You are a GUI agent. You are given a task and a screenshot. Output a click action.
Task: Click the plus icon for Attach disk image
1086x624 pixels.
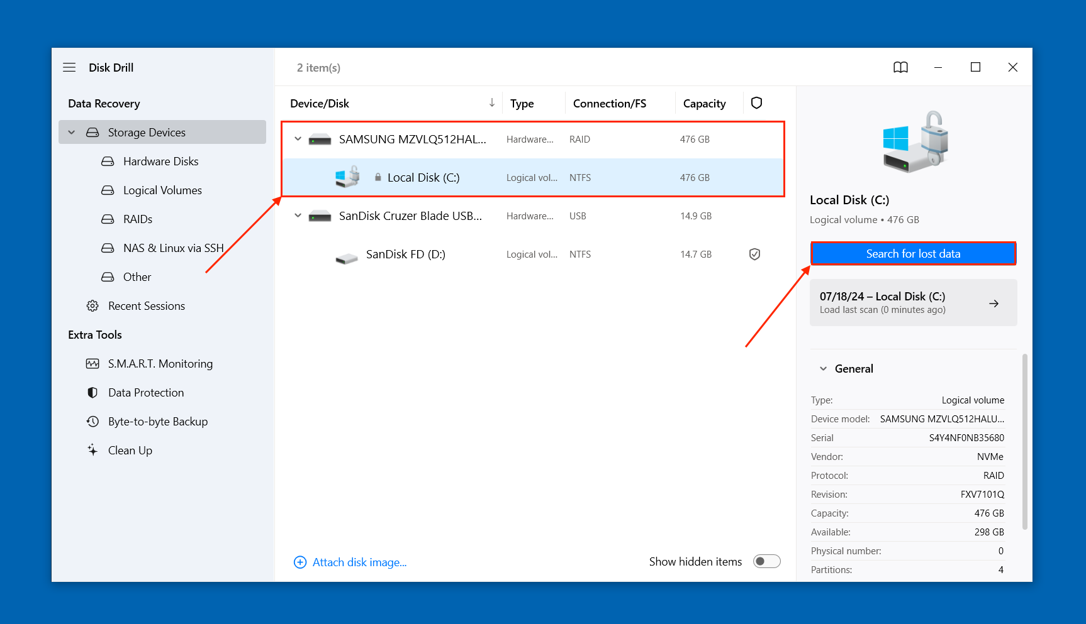[x=300, y=562]
